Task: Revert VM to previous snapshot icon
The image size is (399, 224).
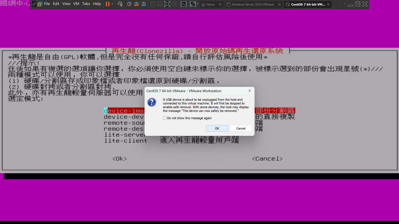Action: 136,4
